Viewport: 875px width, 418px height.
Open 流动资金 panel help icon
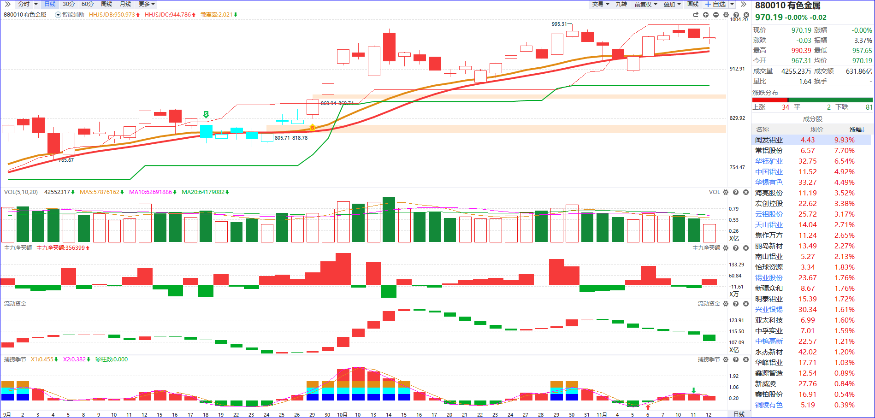coord(736,304)
